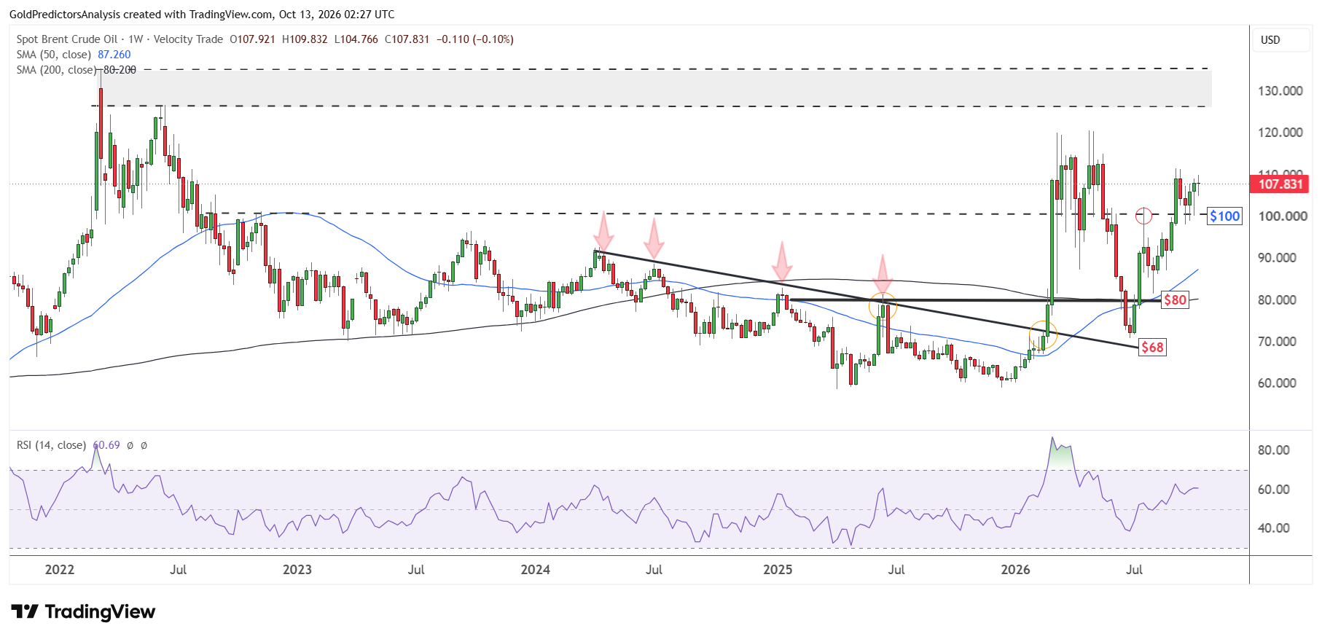Click the RSI 80.00 scale label
This screenshot has width=1322, height=639.
coord(1274,450)
